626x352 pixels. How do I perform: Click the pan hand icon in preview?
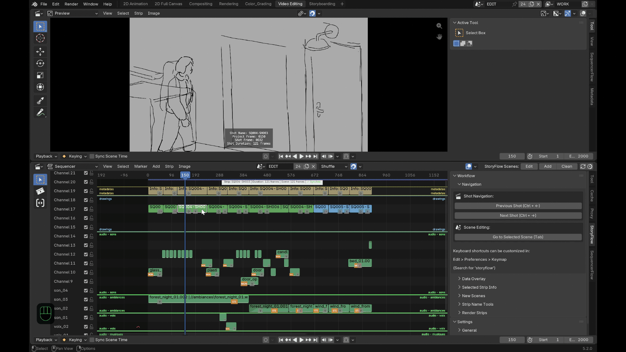tap(439, 37)
